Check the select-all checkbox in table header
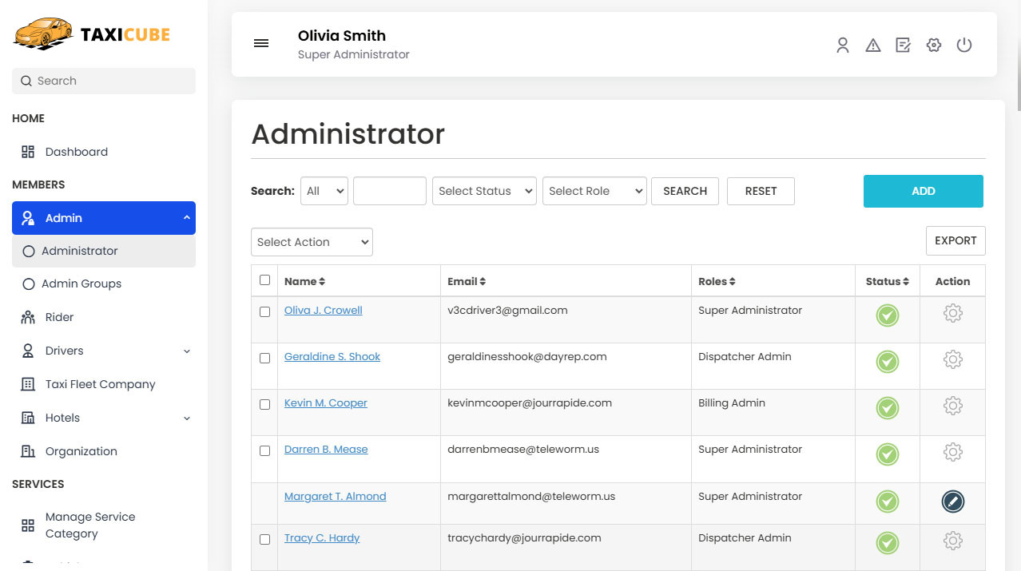 pyautogui.click(x=265, y=280)
